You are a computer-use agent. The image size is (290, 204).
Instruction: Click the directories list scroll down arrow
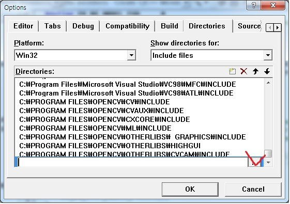point(268,163)
